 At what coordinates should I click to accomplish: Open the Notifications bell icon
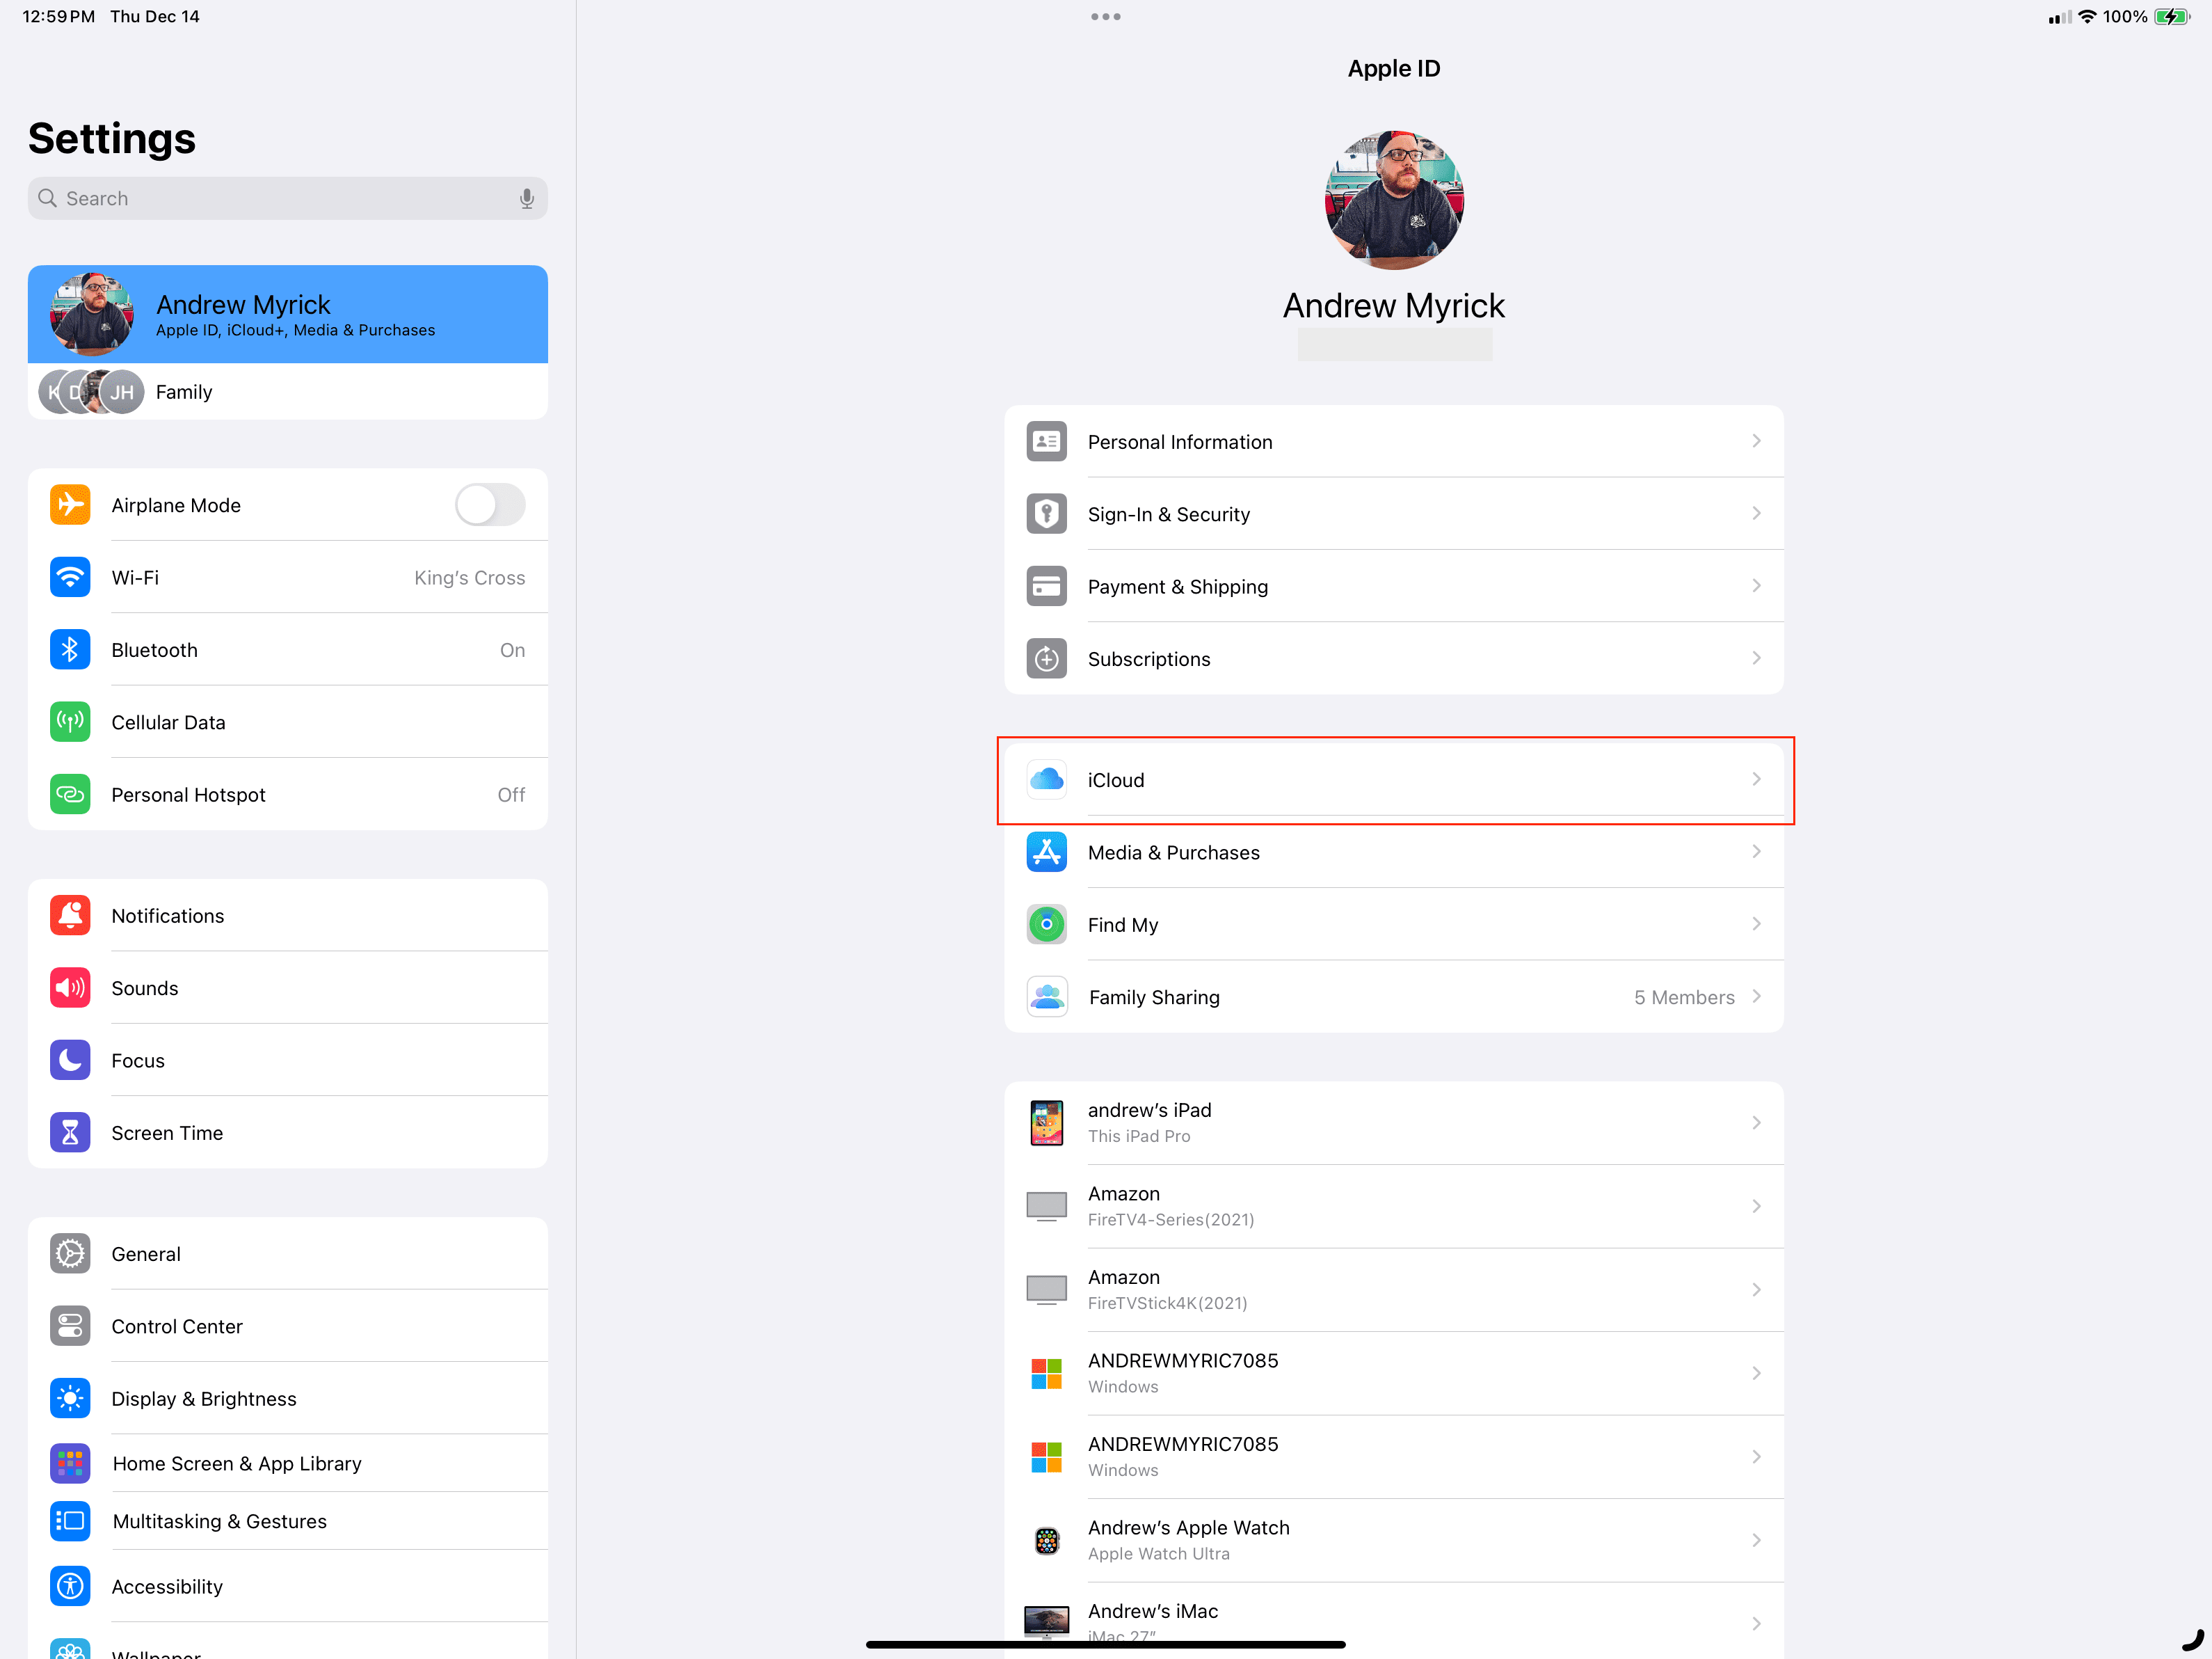point(70,916)
